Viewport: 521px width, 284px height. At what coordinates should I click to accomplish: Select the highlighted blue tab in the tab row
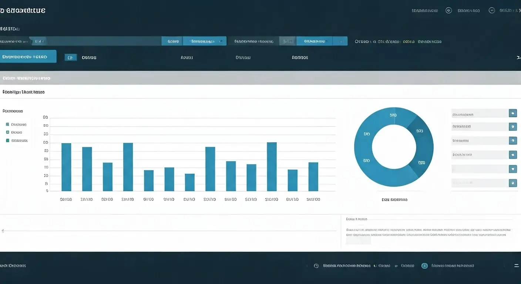pos(28,57)
